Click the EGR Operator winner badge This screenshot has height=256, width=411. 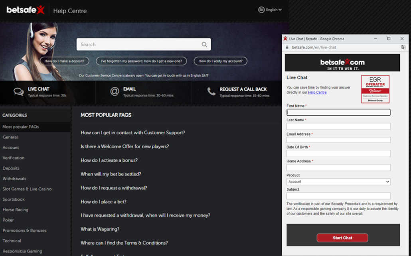[375, 89]
